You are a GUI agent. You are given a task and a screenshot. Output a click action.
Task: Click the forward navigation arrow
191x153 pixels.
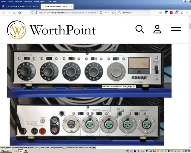pos(9,13)
